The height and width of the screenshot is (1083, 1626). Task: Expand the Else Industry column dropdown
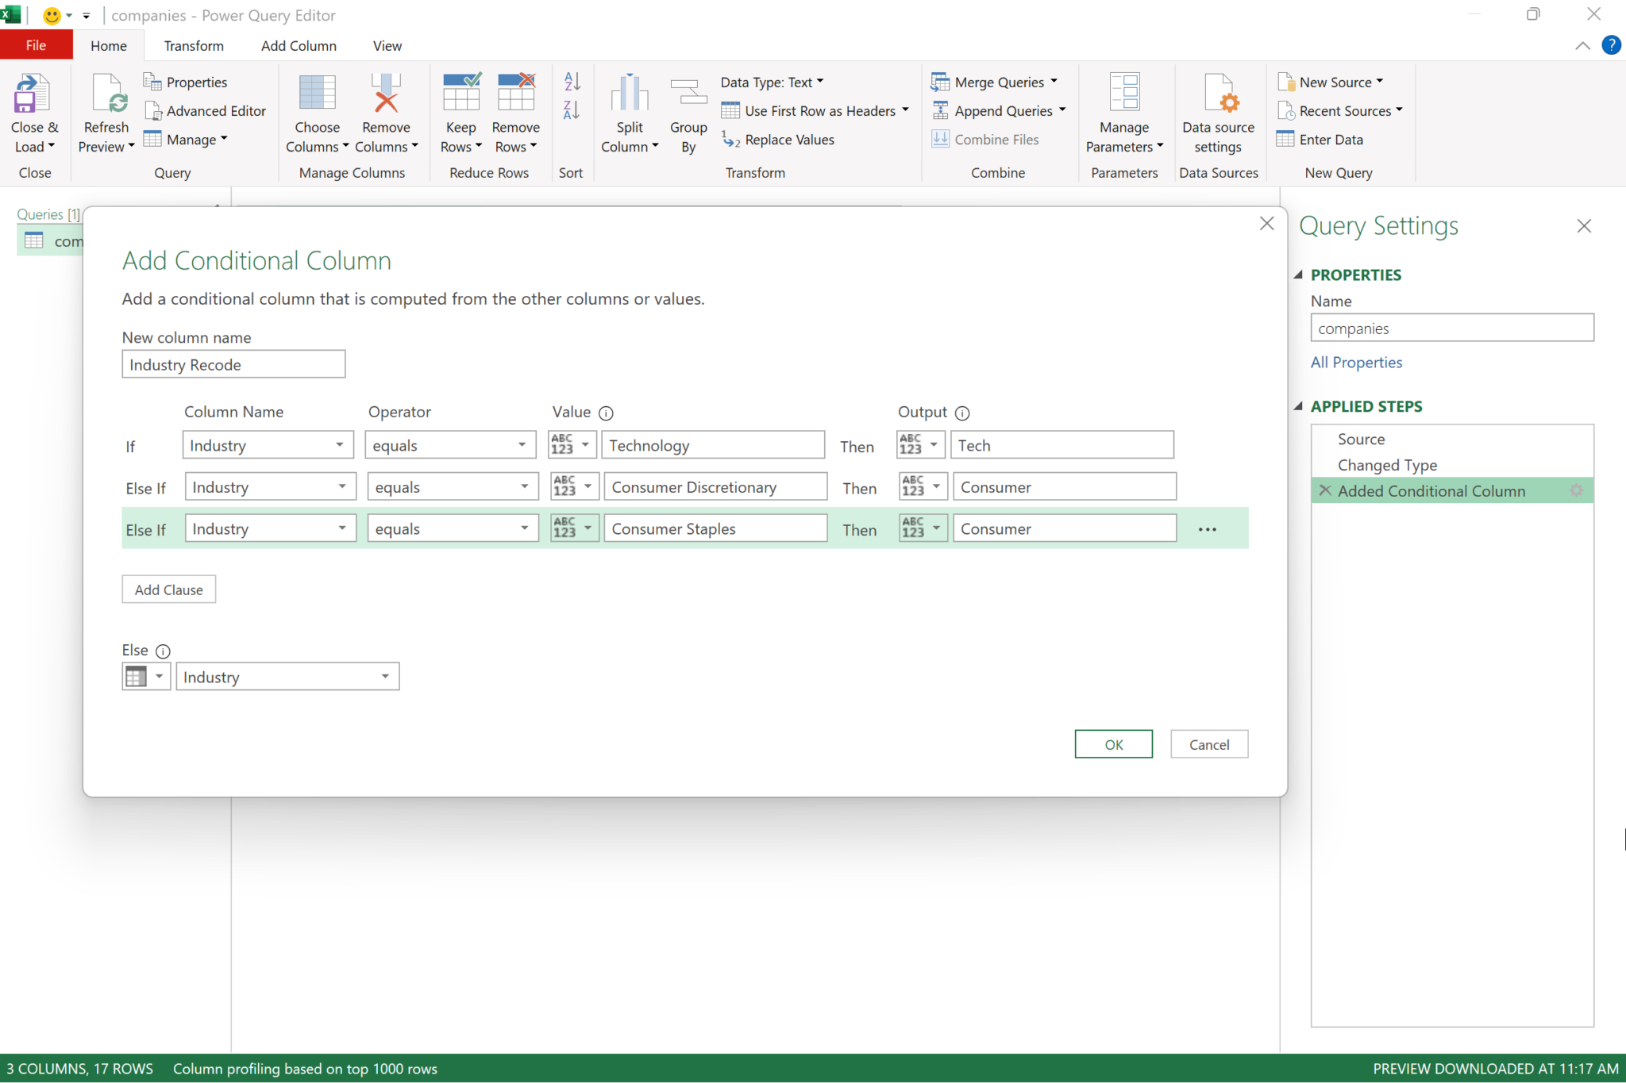pos(287,677)
